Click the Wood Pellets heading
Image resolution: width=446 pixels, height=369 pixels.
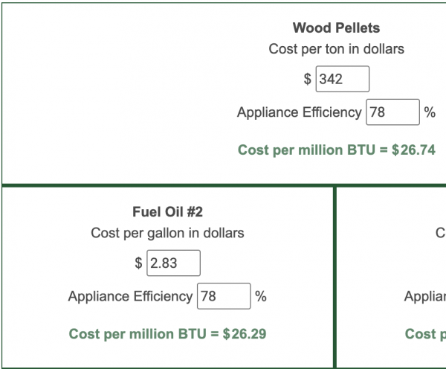click(x=336, y=28)
